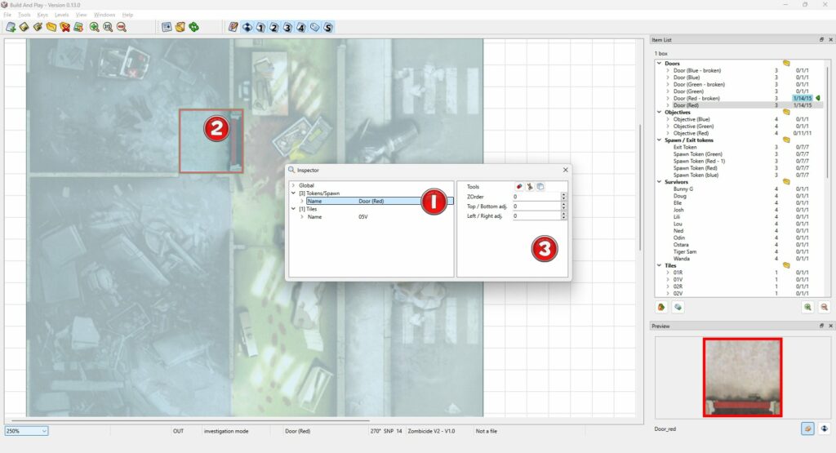This screenshot has width=836, height=453.
Task: Collapse the [3] Tokens/Spawn node in Inspector
Action: point(293,193)
